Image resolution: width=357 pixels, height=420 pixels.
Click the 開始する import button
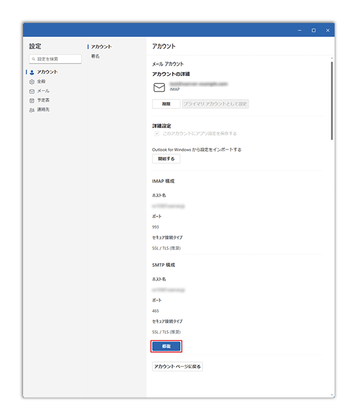[166, 159]
